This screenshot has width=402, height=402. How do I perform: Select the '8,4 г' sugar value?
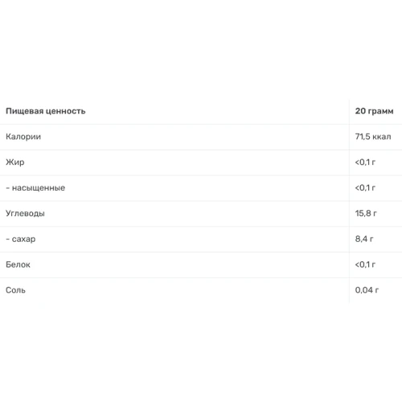[364, 239]
